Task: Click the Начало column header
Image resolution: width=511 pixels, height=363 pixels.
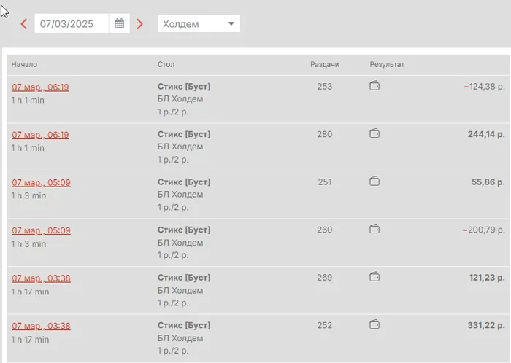Action: point(24,64)
